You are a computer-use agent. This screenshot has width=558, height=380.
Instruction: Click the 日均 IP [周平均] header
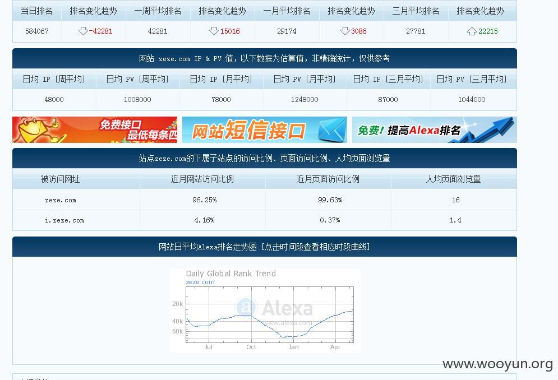click(54, 79)
